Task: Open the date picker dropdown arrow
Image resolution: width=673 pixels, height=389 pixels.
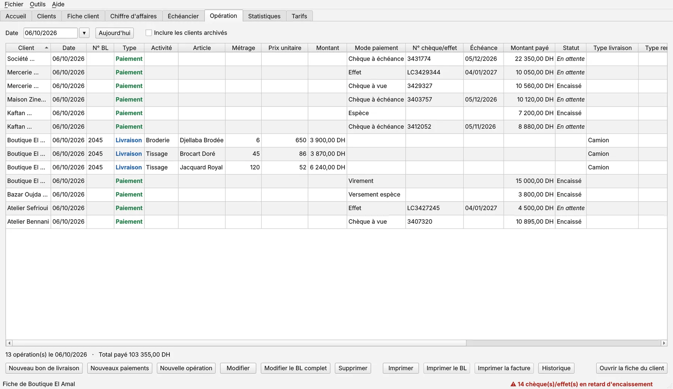Action: pyautogui.click(x=84, y=33)
